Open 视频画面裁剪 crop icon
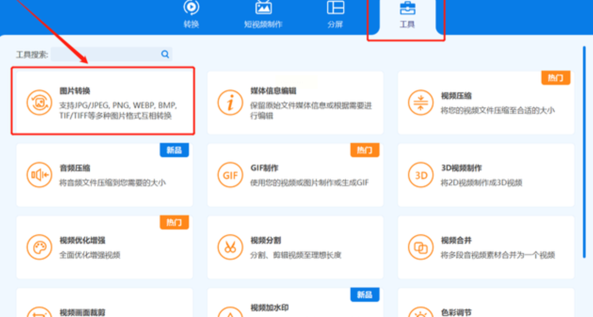 pyautogui.click(x=40, y=312)
